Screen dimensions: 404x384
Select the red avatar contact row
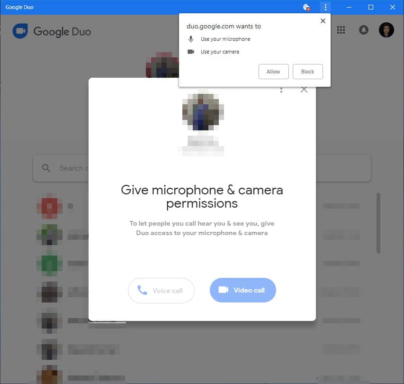pyautogui.click(x=198, y=206)
